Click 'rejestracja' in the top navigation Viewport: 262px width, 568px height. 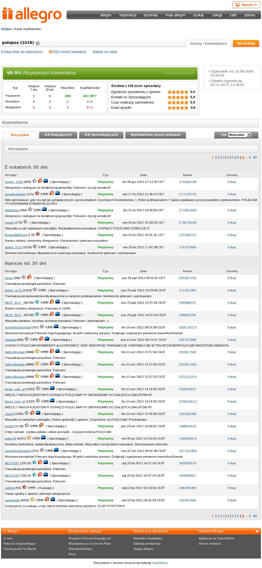click(128, 15)
